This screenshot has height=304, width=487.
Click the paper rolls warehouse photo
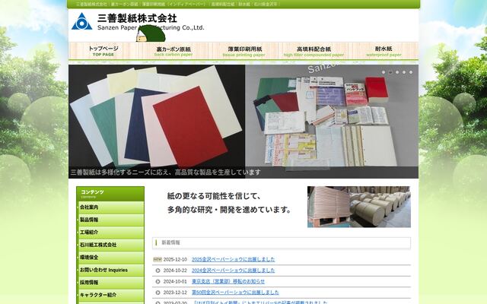(359, 207)
